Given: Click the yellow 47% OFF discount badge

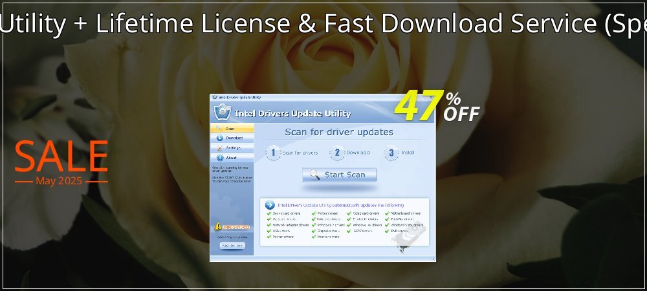Looking at the screenshot, I should (x=437, y=105).
